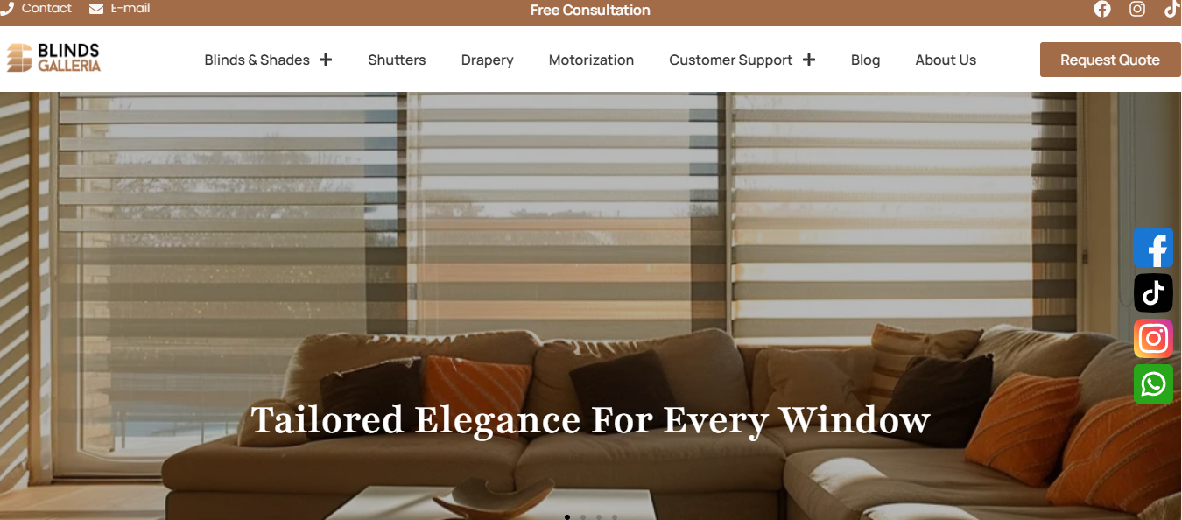This screenshot has width=1182, height=520.
Task: Click the floating Facebook side button
Action: point(1153,248)
